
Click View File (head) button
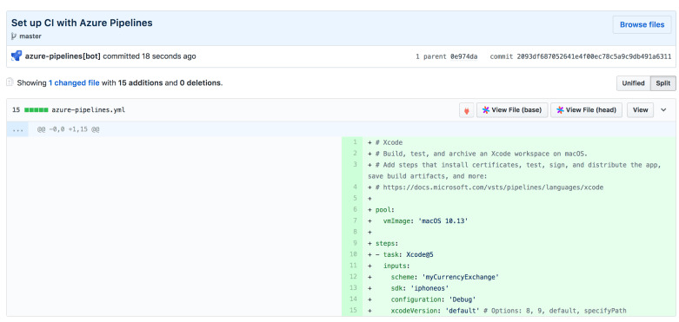586,110
